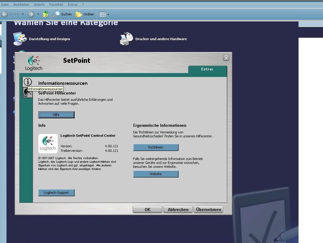Screen dimensions: 323x243
Task: Open the ? help menu
Action: click(83, 5)
